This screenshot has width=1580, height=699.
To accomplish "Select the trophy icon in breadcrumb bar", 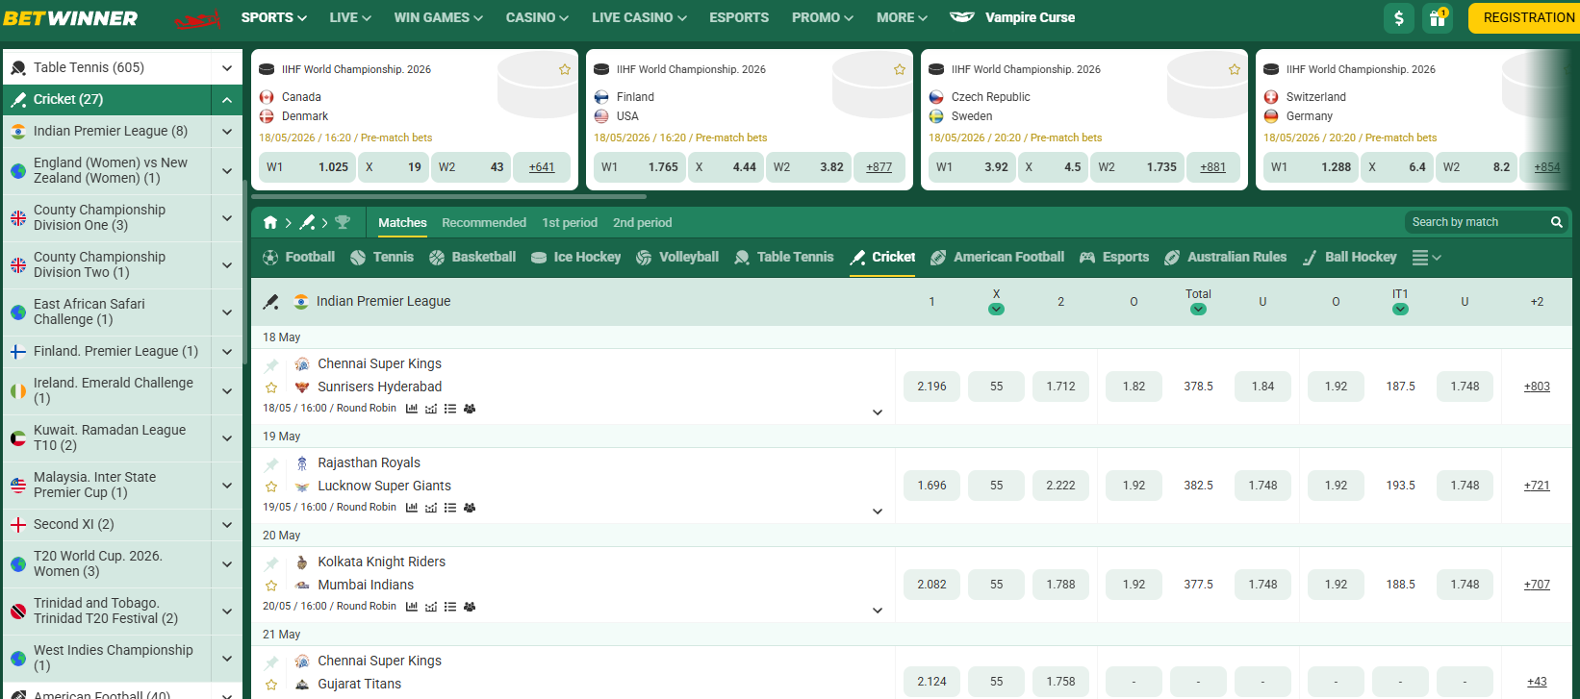I will pos(343,222).
